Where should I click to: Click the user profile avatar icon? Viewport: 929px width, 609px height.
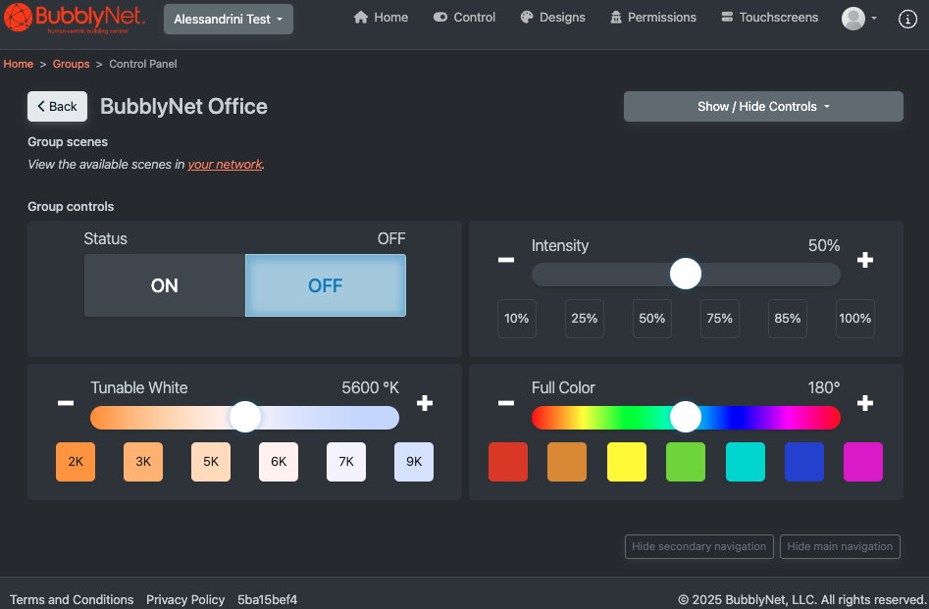(x=852, y=18)
